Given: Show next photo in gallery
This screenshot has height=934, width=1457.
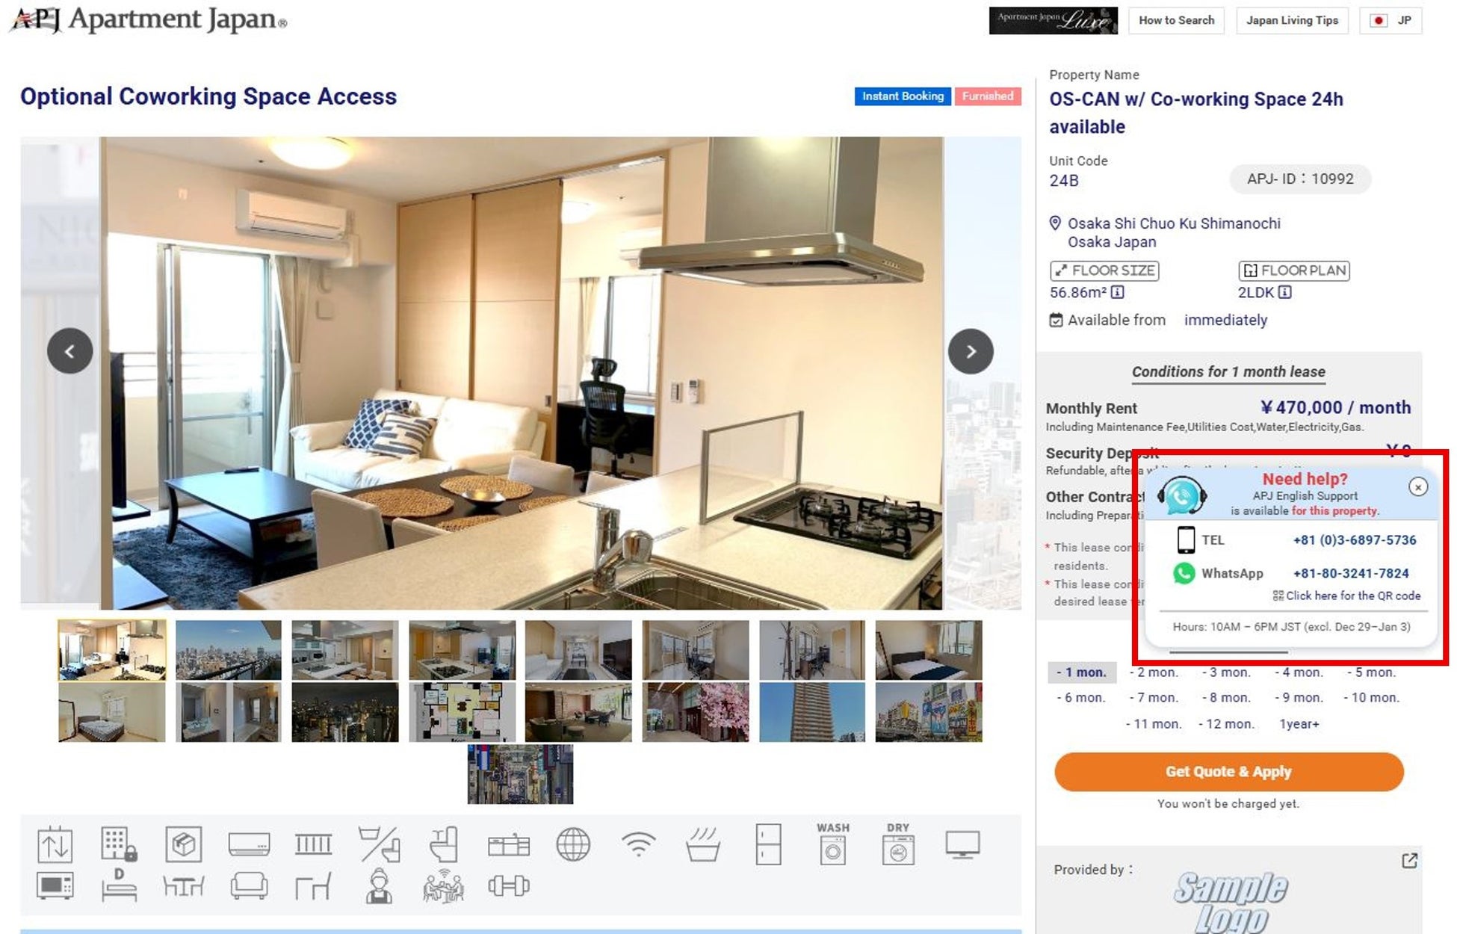Looking at the screenshot, I should 970,351.
